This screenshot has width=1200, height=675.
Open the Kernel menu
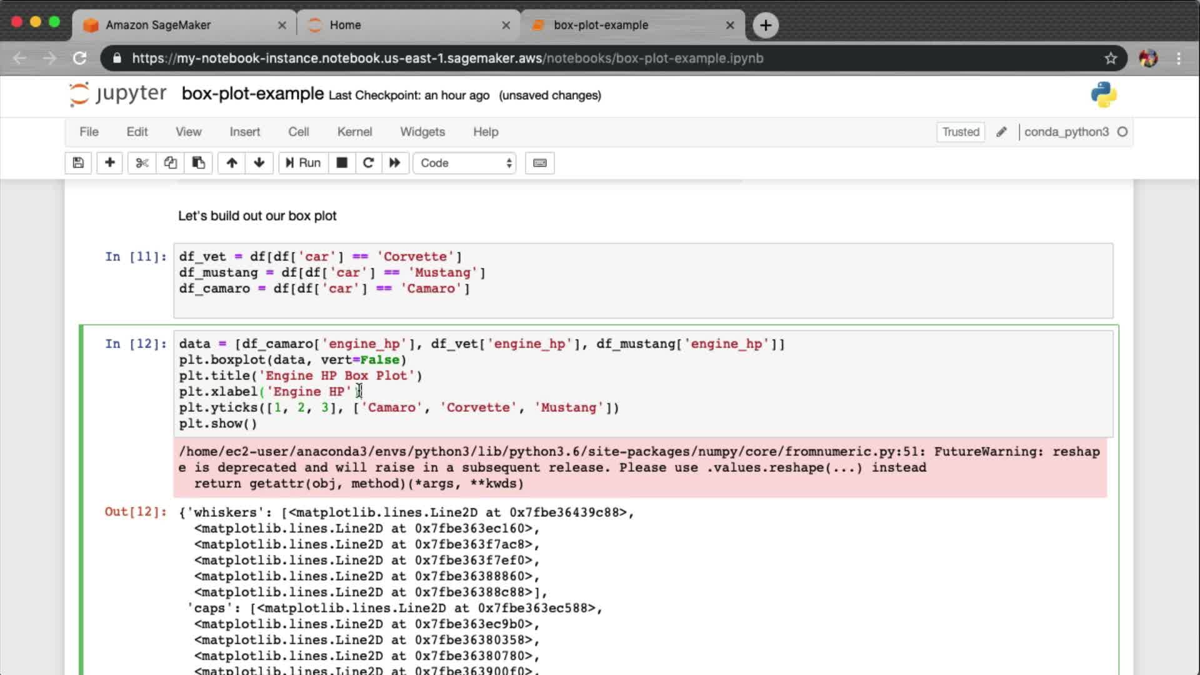354,132
